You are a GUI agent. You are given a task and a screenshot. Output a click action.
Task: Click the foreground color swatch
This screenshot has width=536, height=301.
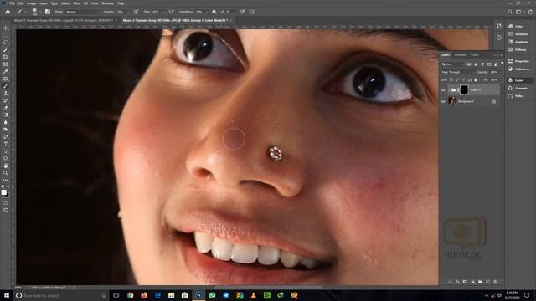[3, 192]
